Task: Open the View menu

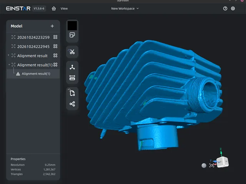Action: pos(64,8)
